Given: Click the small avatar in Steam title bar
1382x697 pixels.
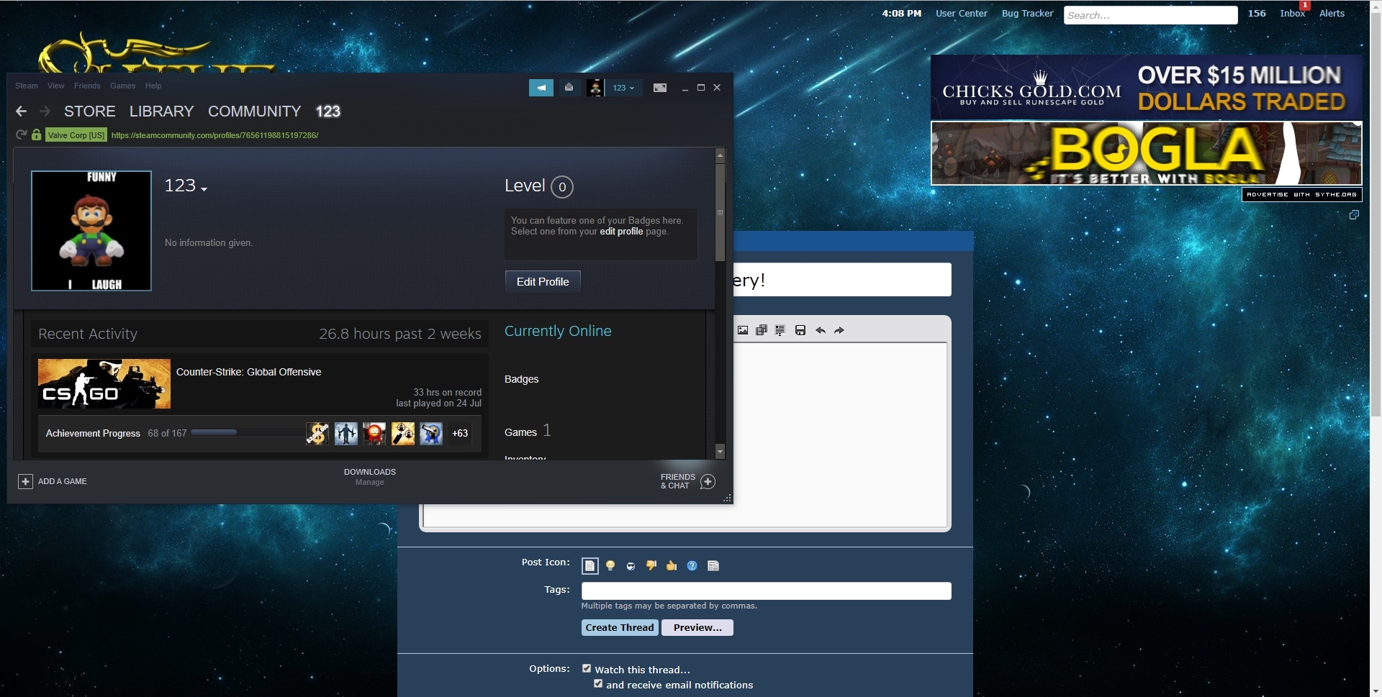Looking at the screenshot, I should (x=595, y=88).
